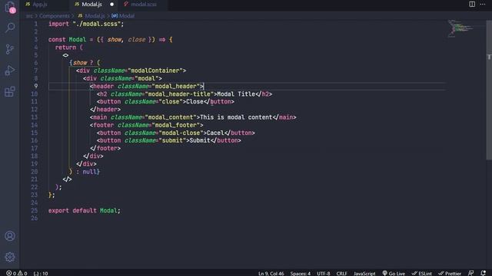
Task: Click "Modal Title" text on line 10
Action: coord(236,94)
